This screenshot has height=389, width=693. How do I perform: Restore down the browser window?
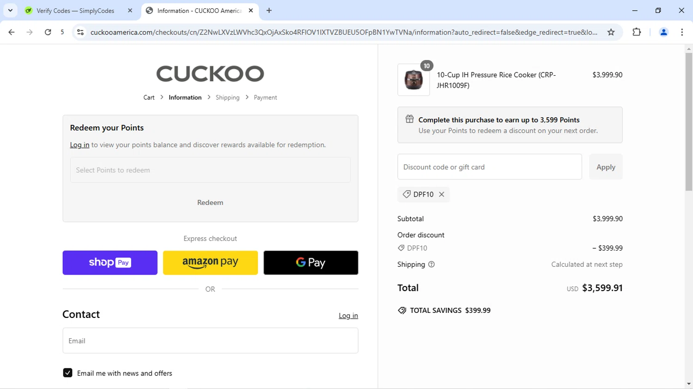click(x=658, y=10)
